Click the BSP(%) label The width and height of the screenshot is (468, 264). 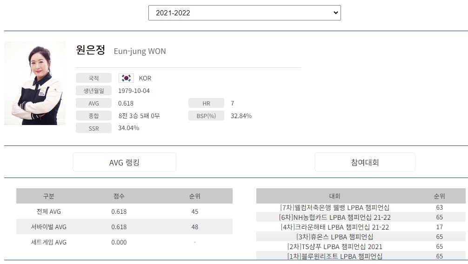[206, 116]
